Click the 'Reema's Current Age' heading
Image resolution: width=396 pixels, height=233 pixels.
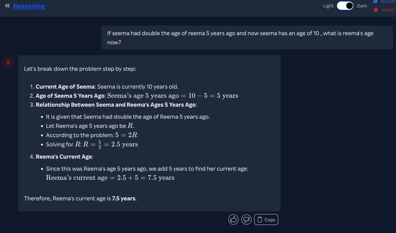pos(64,157)
